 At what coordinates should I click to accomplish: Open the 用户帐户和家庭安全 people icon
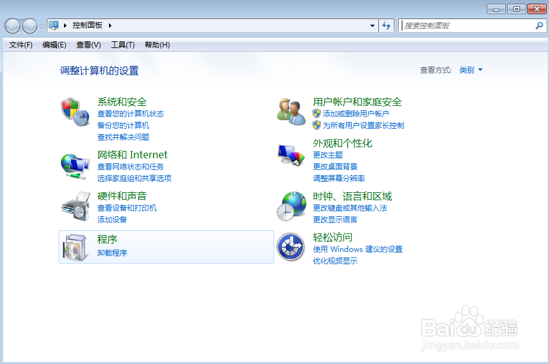coord(291,111)
